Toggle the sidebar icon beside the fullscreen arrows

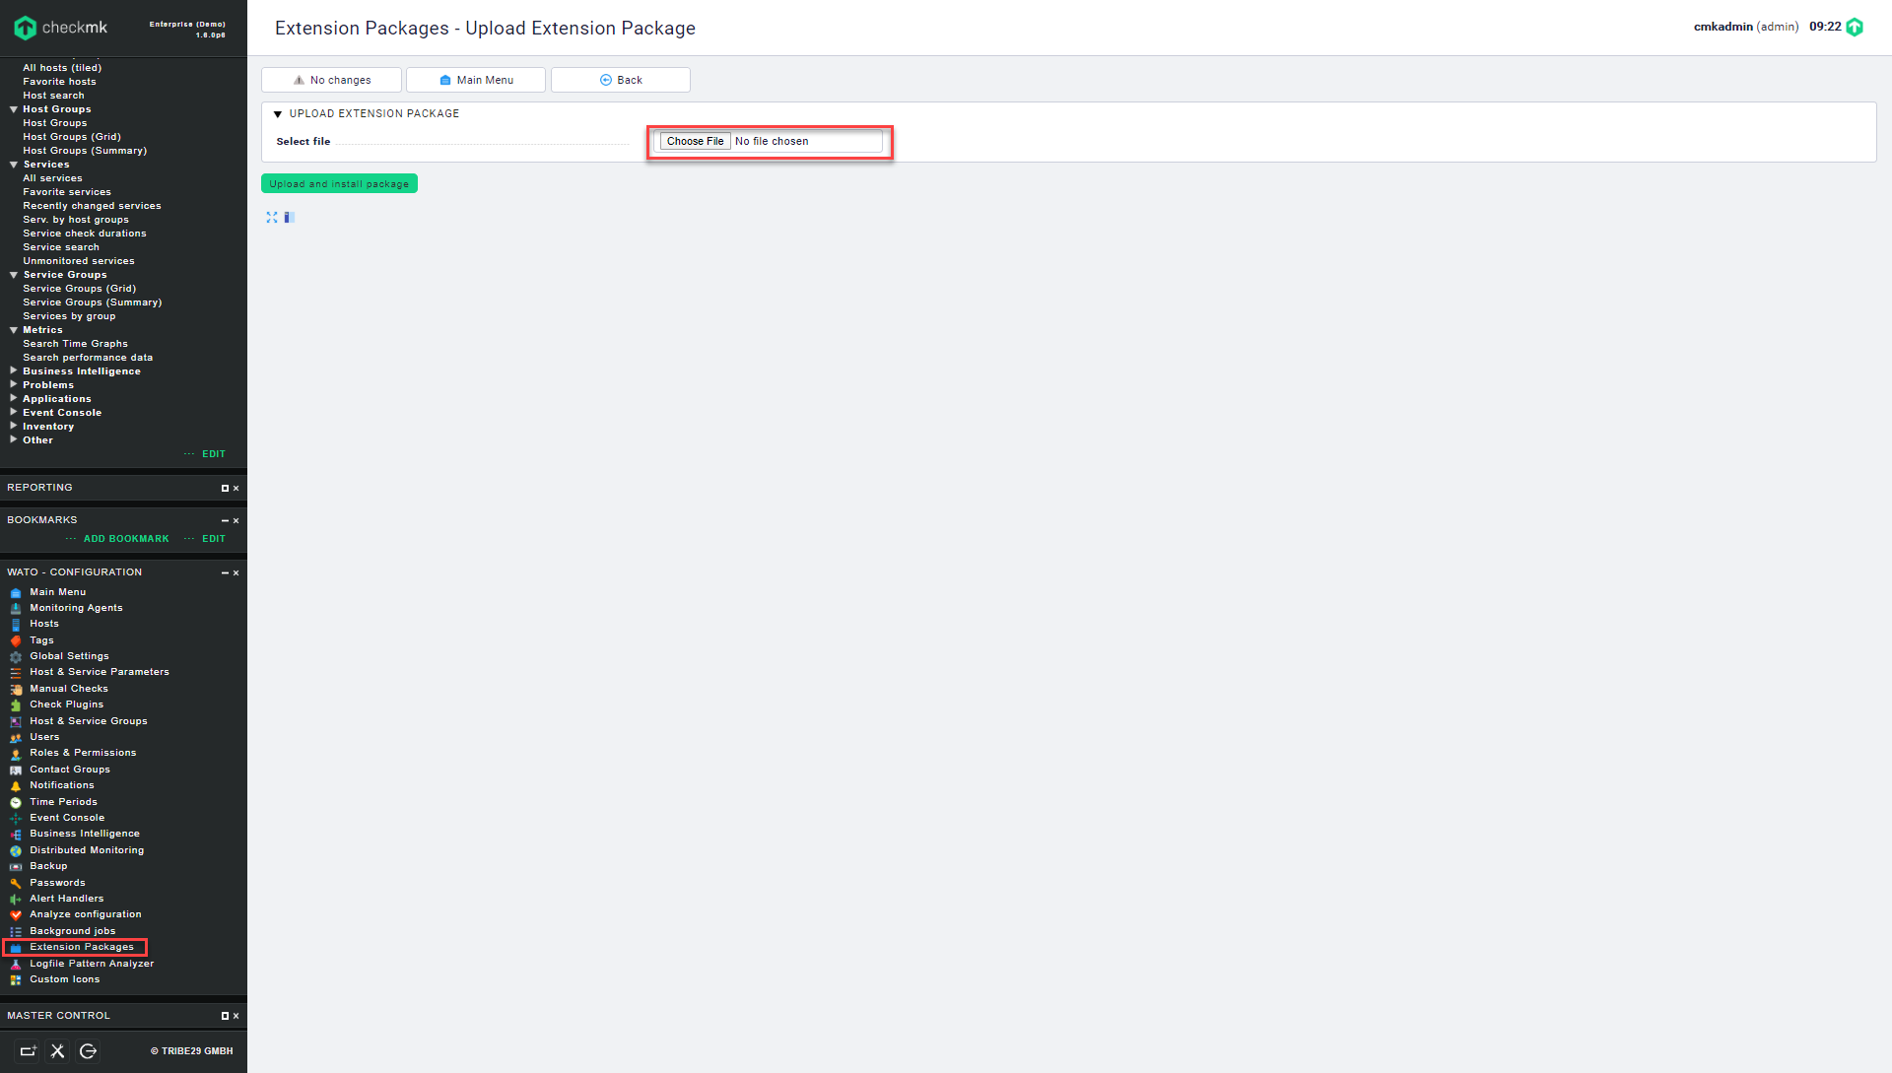[289, 218]
